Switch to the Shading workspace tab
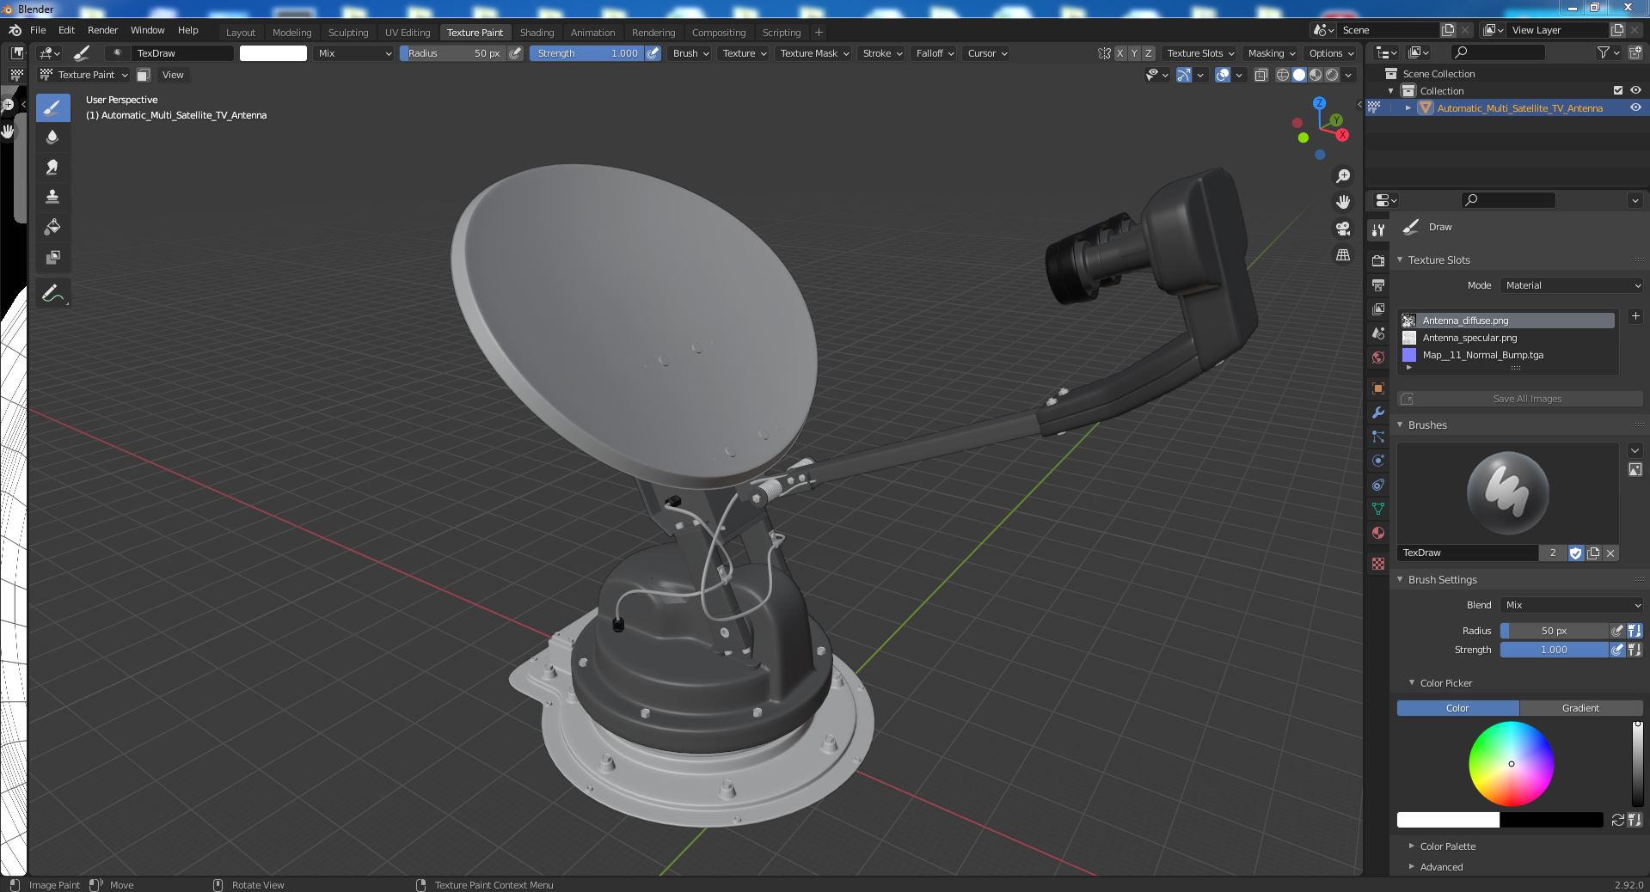Viewport: 1650px width, 892px height. (537, 33)
